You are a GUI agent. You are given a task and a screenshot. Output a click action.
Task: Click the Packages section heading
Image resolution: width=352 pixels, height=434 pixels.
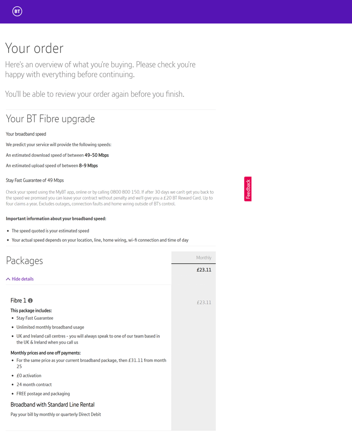click(x=25, y=261)
